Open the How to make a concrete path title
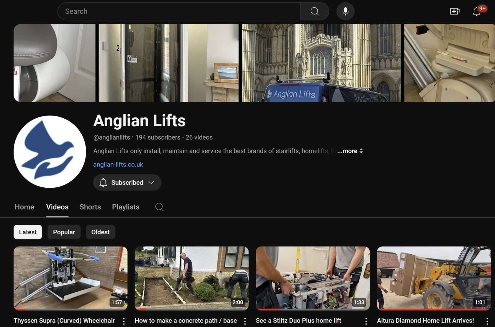Screen dimensions: 495x327 tap(186, 321)
